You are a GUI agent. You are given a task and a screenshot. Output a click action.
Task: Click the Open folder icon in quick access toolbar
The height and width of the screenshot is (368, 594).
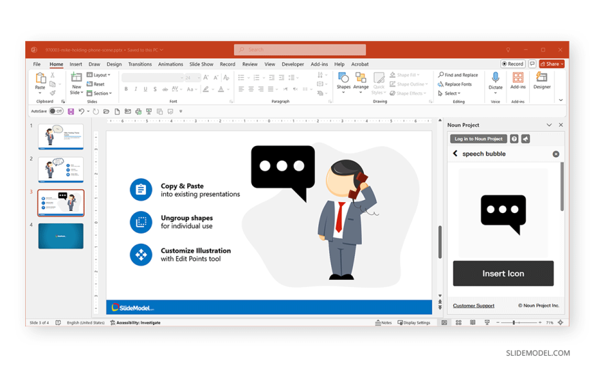[107, 111]
